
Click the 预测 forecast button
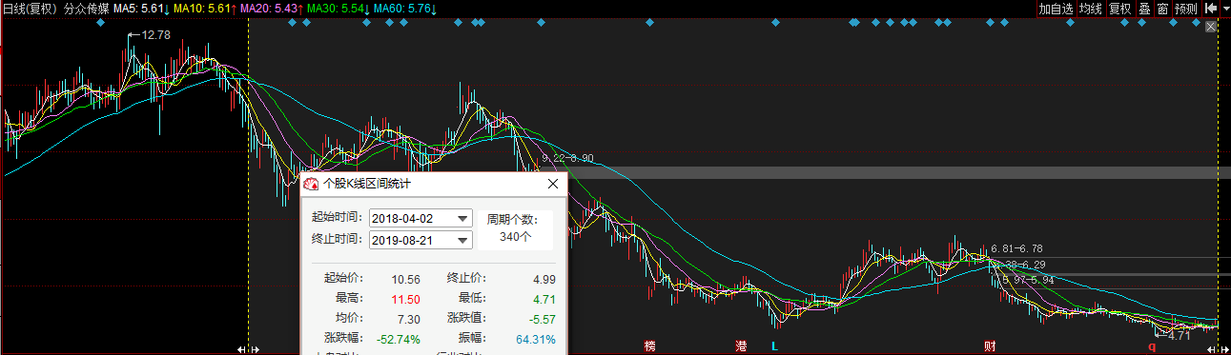click(1186, 9)
